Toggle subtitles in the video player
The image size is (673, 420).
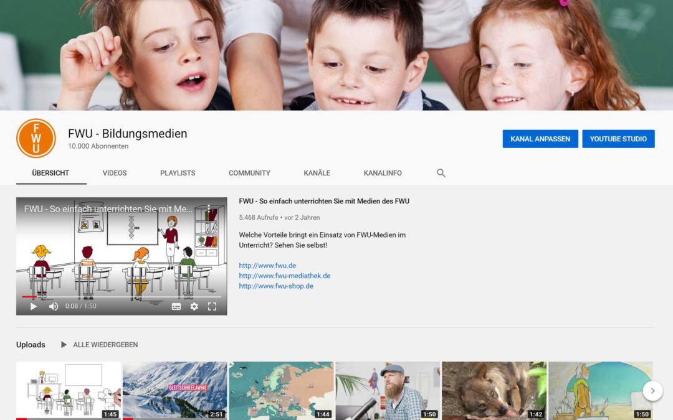[x=176, y=306]
